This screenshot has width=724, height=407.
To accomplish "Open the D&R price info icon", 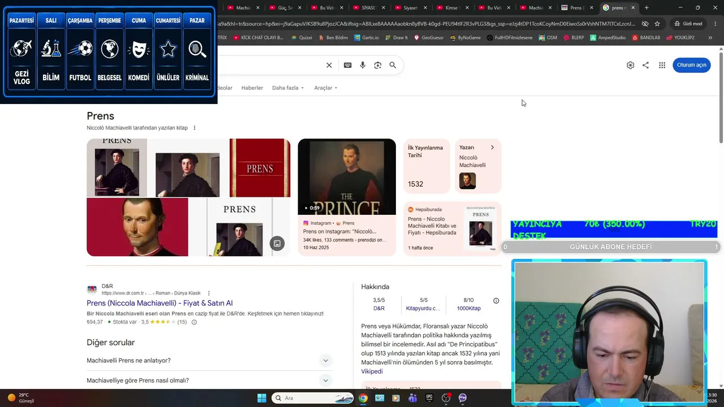I will click(194, 322).
